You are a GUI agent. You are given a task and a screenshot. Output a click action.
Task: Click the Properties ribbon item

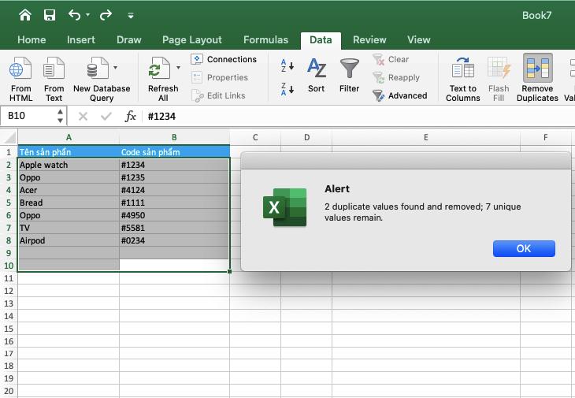click(x=220, y=77)
